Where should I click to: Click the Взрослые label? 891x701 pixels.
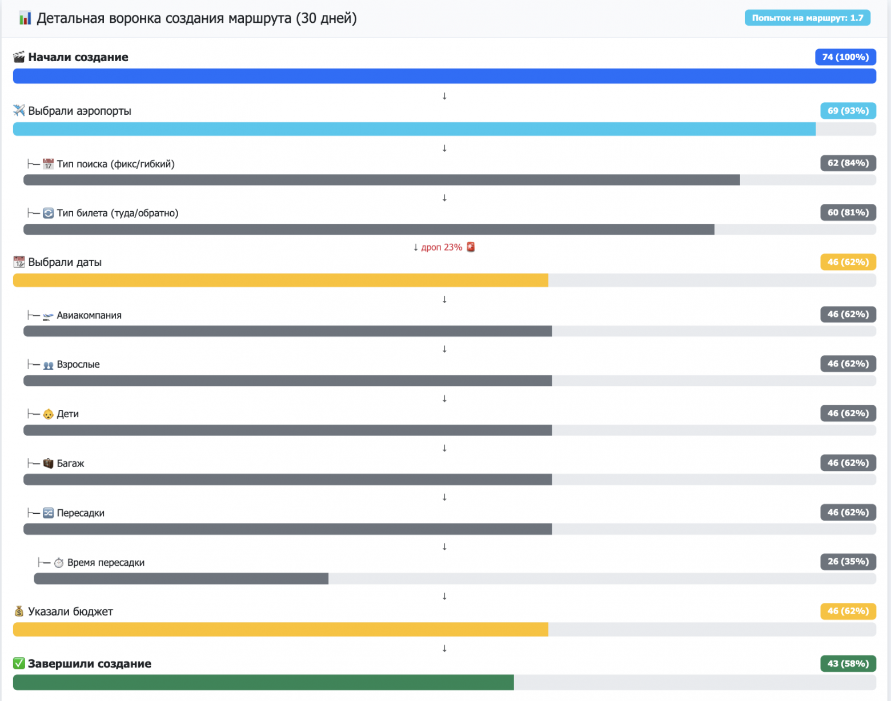point(78,365)
